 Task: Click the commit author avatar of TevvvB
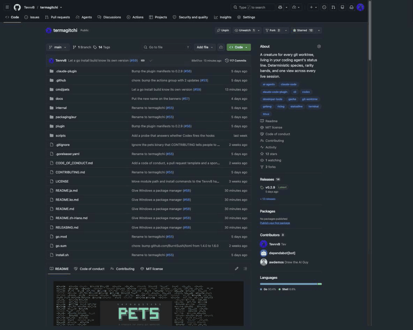click(x=51, y=61)
